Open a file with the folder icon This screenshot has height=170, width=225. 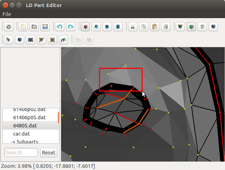click(x=34, y=27)
